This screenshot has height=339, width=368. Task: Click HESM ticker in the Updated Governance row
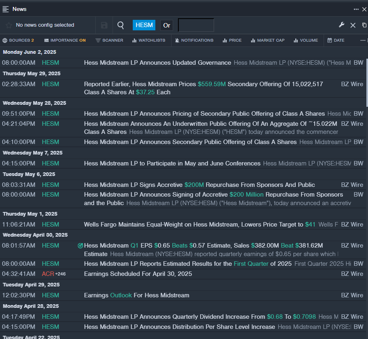tap(50, 63)
